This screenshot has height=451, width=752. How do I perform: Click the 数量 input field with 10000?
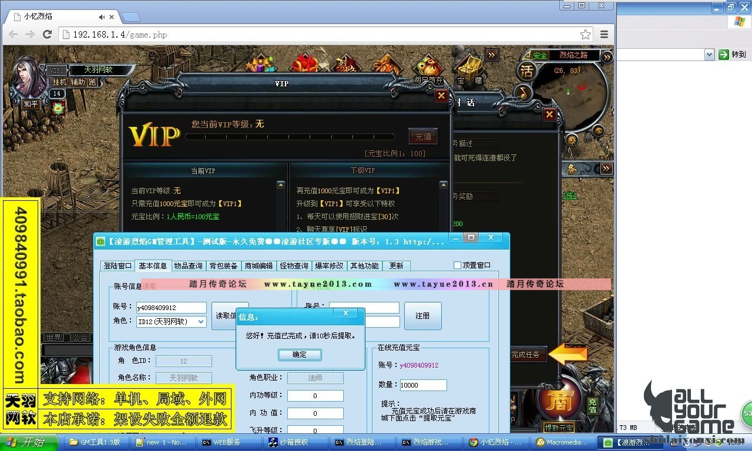point(423,385)
